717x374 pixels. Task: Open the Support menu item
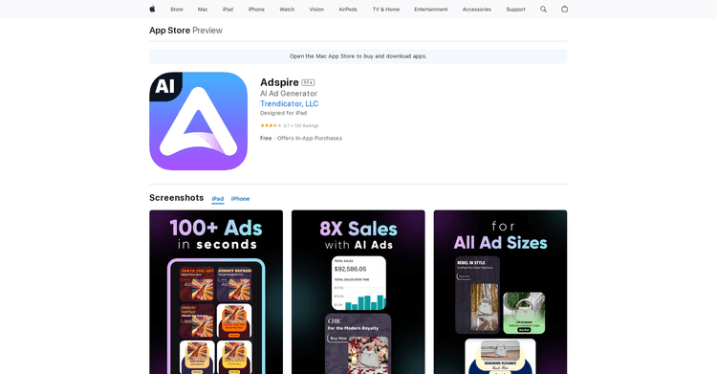click(515, 10)
